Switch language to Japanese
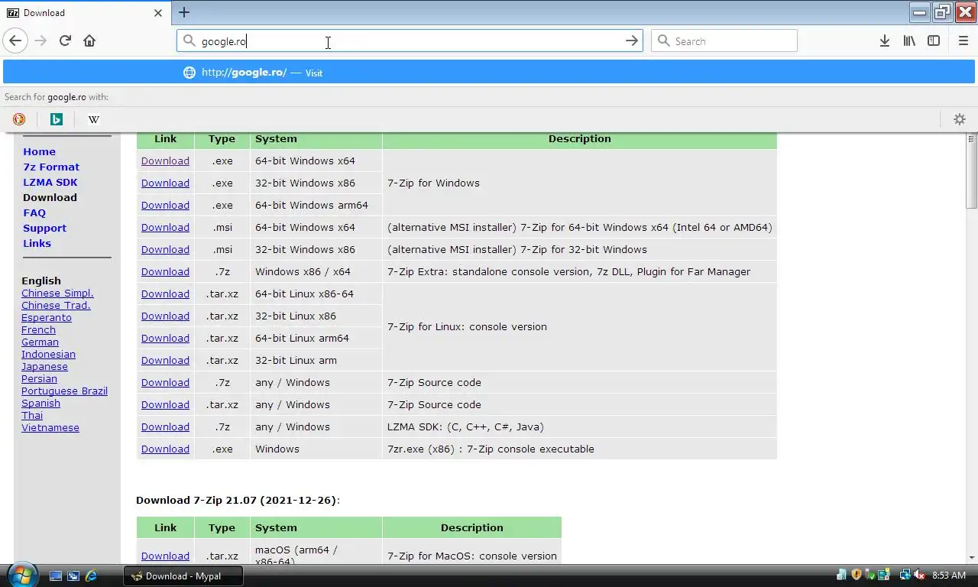This screenshot has height=587, width=978. (44, 366)
